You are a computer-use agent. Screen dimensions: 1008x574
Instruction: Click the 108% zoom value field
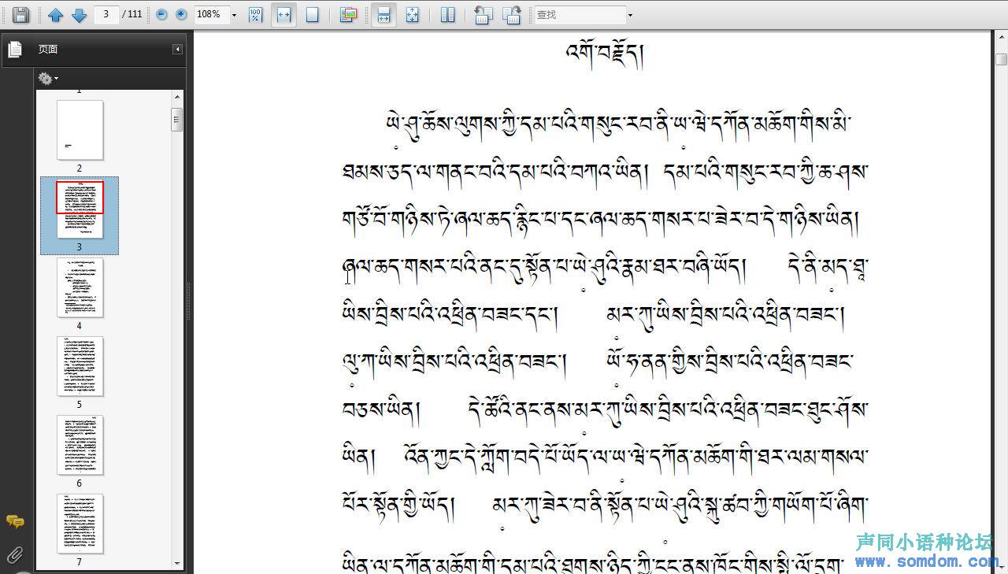(211, 14)
